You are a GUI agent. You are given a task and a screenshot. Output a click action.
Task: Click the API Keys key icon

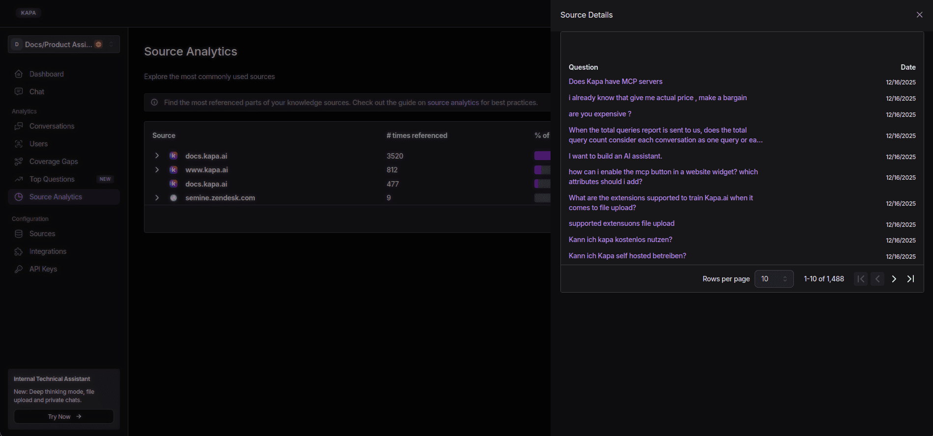[19, 269]
